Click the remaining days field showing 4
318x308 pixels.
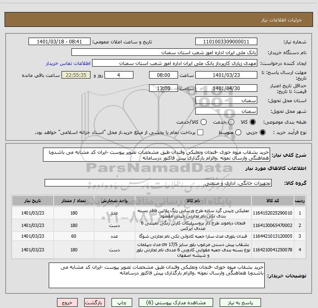(x=119, y=75)
